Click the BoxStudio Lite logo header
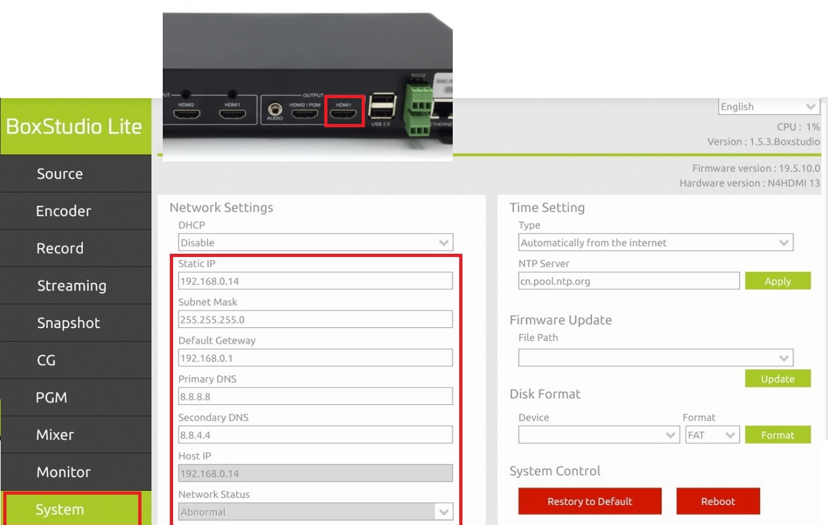Image resolution: width=828 pixels, height=525 pixels. tap(76, 127)
